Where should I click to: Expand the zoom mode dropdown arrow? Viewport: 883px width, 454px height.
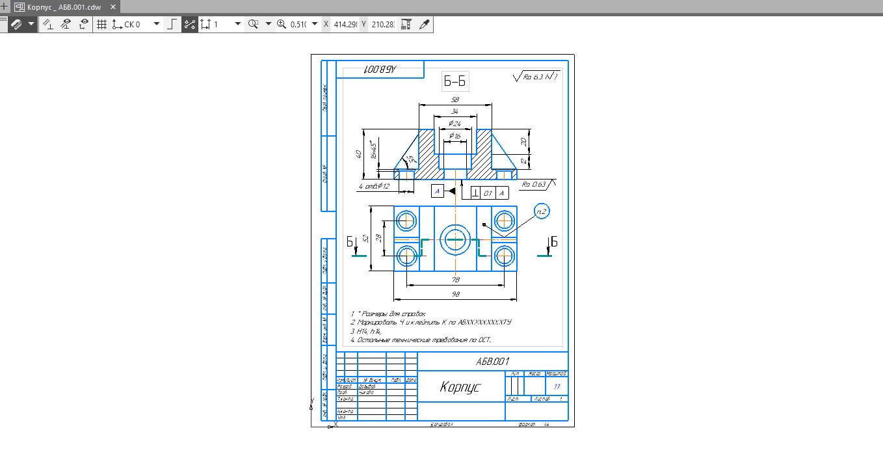[268, 24]
